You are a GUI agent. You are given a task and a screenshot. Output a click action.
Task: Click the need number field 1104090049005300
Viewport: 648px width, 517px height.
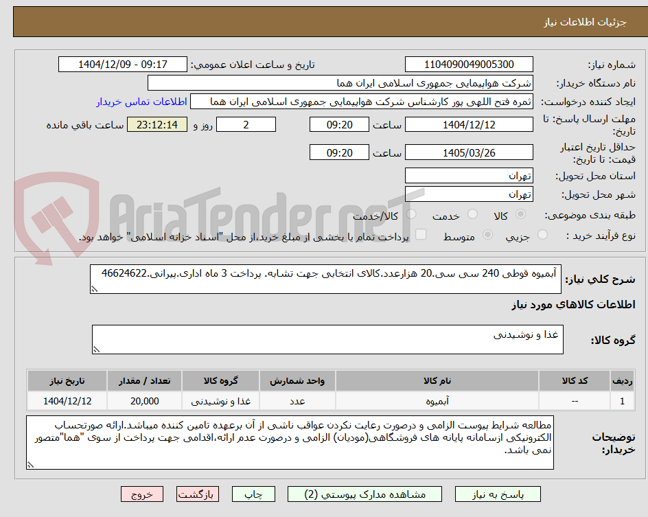[469, 65]
